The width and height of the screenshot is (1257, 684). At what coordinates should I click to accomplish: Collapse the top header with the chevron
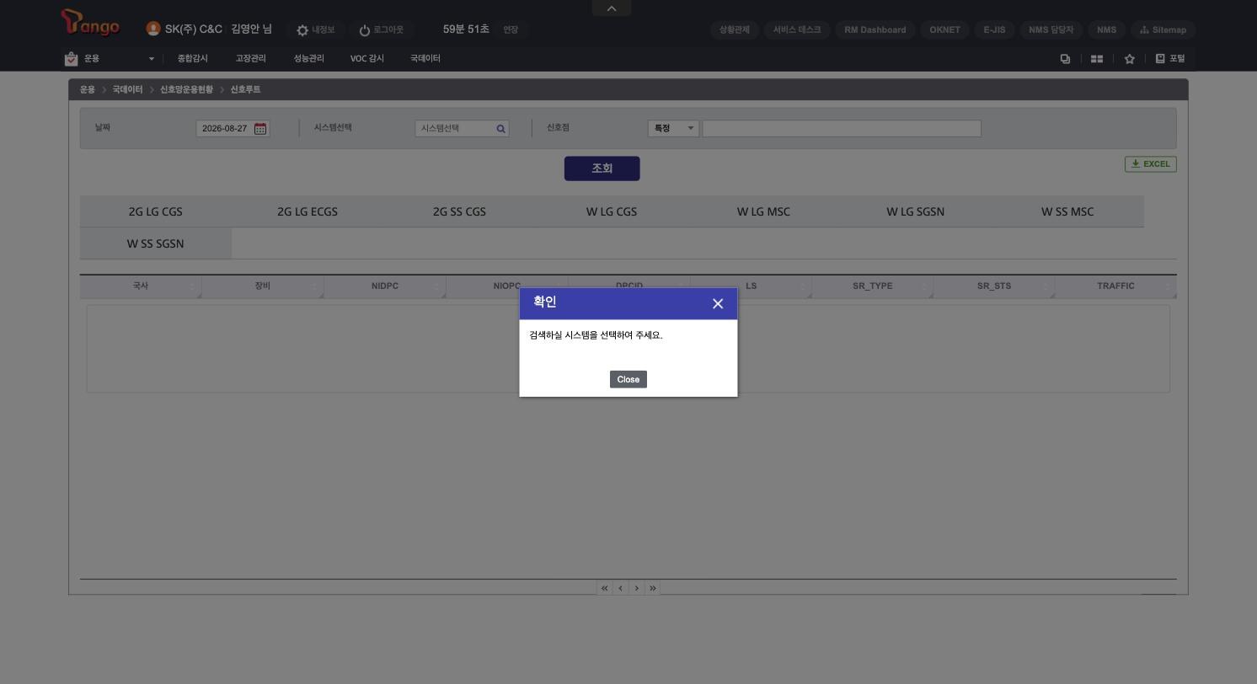point(612,8)
